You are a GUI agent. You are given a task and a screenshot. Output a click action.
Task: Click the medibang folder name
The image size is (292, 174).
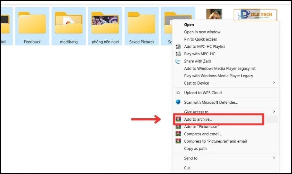point(69,42)
